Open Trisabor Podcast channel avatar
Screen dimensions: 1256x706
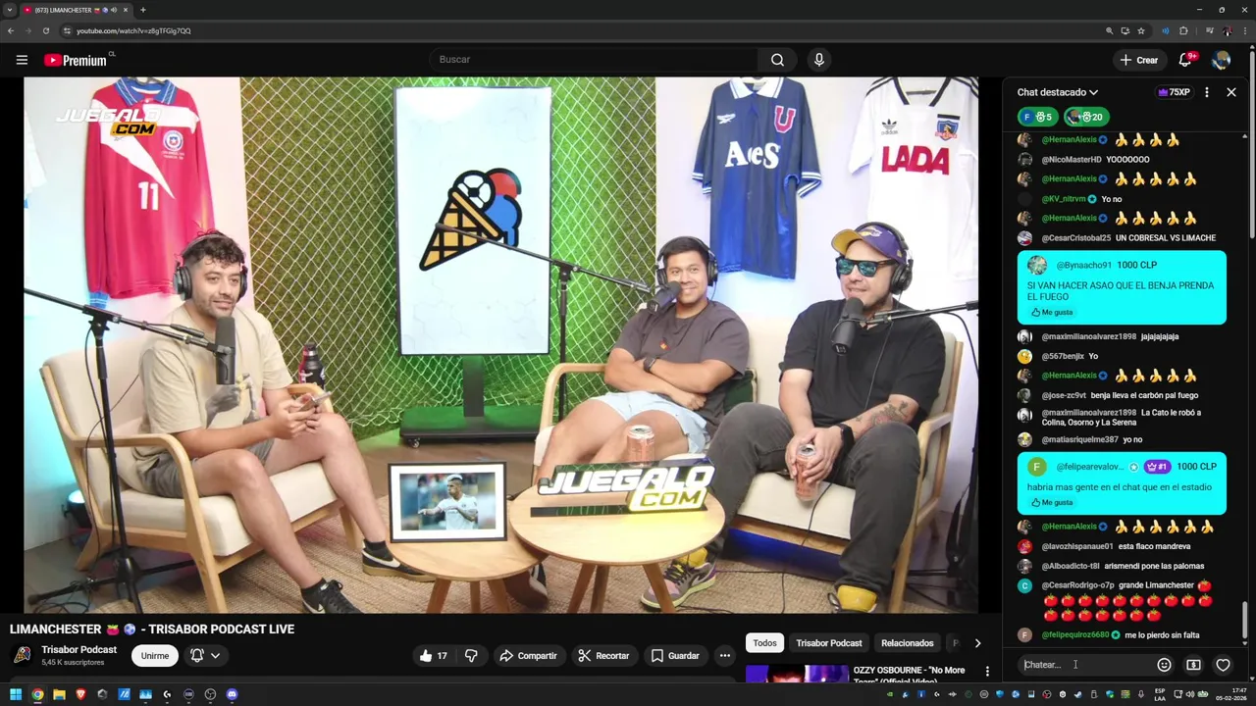point(23,655)
